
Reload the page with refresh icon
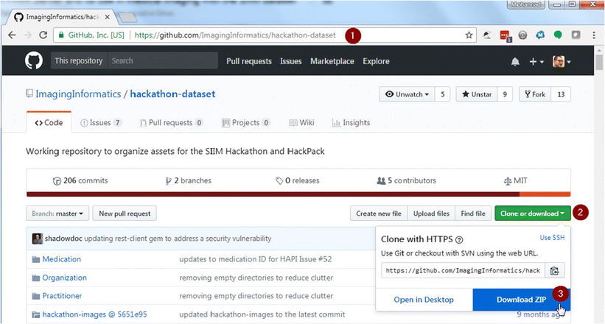(43, 35)
